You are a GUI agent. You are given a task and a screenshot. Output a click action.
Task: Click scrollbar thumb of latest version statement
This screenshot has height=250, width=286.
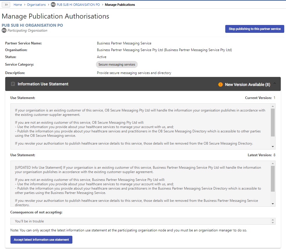point(273,179)
